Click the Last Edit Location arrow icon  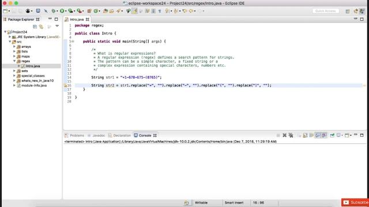[x=184, y=11]
